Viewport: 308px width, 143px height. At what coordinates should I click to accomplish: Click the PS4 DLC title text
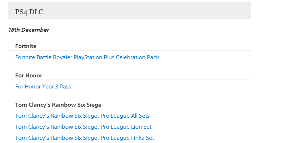click(x=29, y=12)
